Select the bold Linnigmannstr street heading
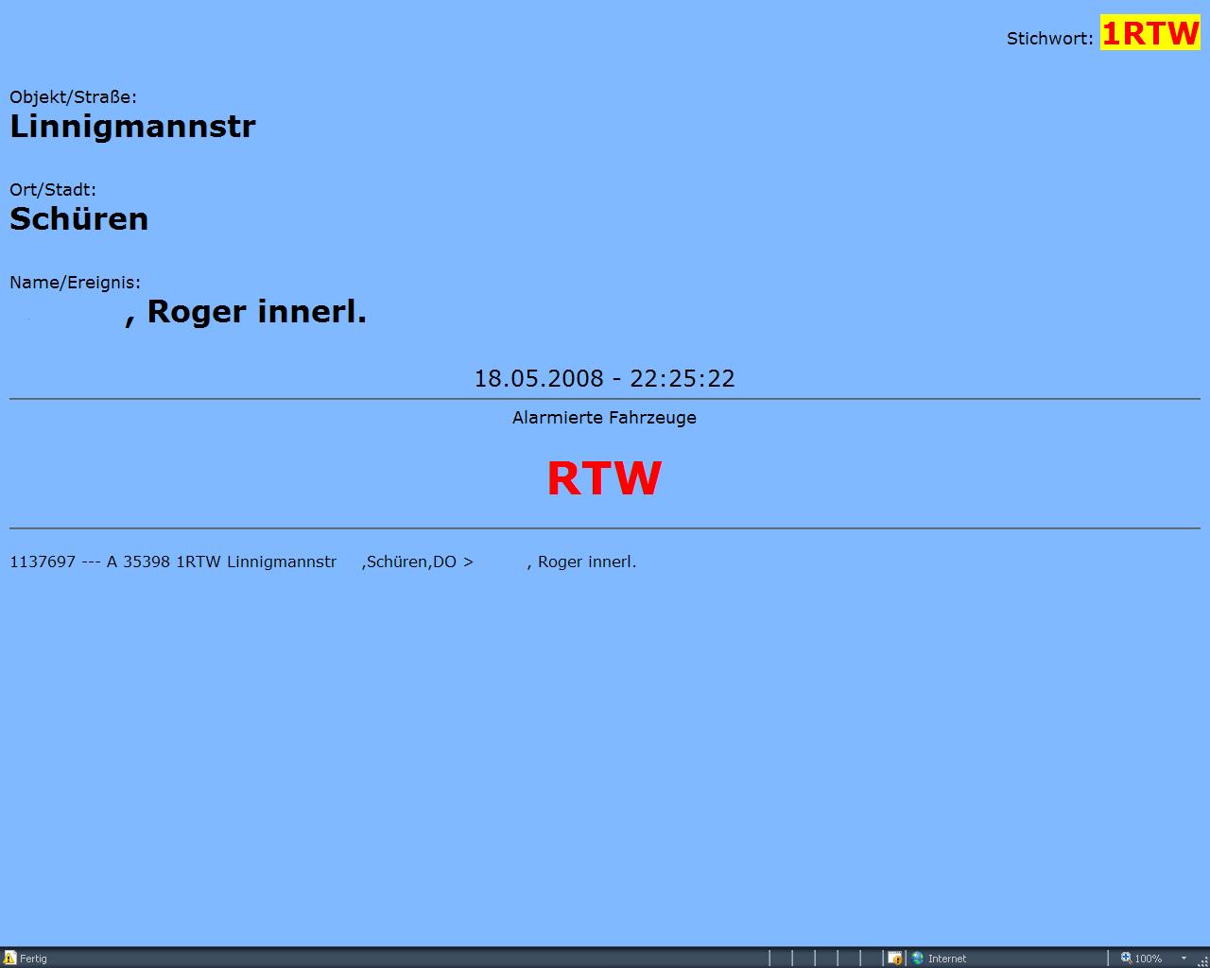This screenshot has width=1210, height=968. (x=132, y=126)
